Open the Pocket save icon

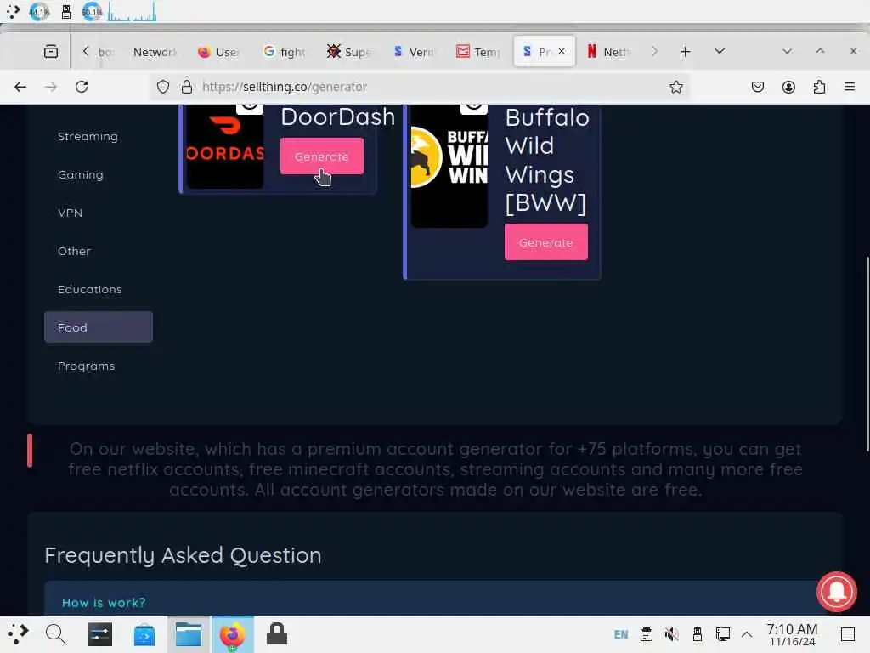(x=757, y=87)
